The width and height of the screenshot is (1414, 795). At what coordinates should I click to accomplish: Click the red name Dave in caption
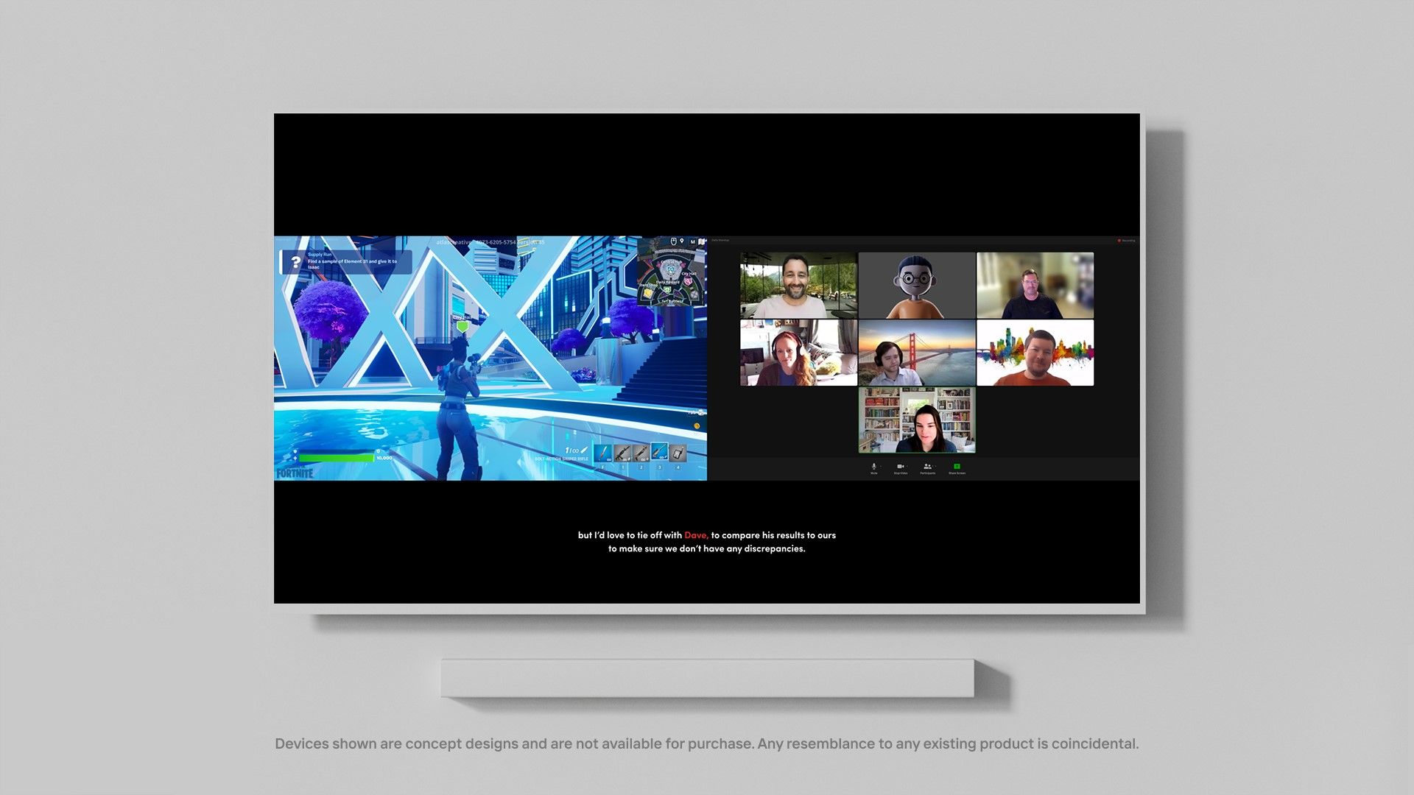(x=695, y=535)
